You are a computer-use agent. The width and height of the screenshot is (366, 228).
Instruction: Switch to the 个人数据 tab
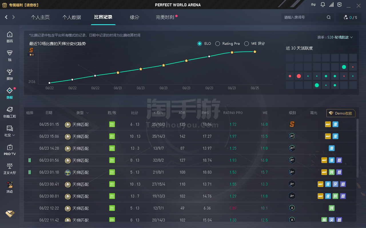coord(72,17)
